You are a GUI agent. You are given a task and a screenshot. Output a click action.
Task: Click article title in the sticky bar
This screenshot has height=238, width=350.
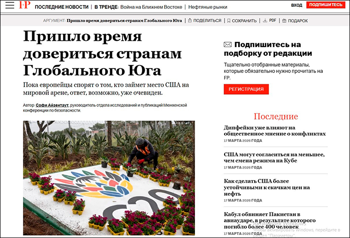126,21
